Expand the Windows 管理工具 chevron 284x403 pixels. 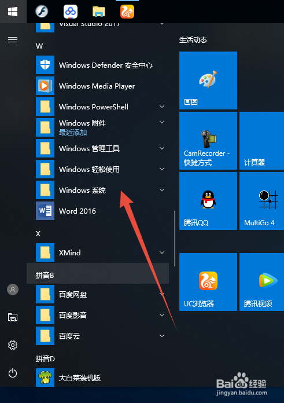(162, 148)
